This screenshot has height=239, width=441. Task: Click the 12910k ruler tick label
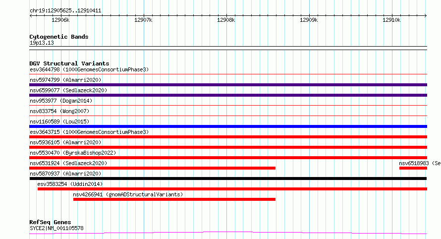click(391, 20)
